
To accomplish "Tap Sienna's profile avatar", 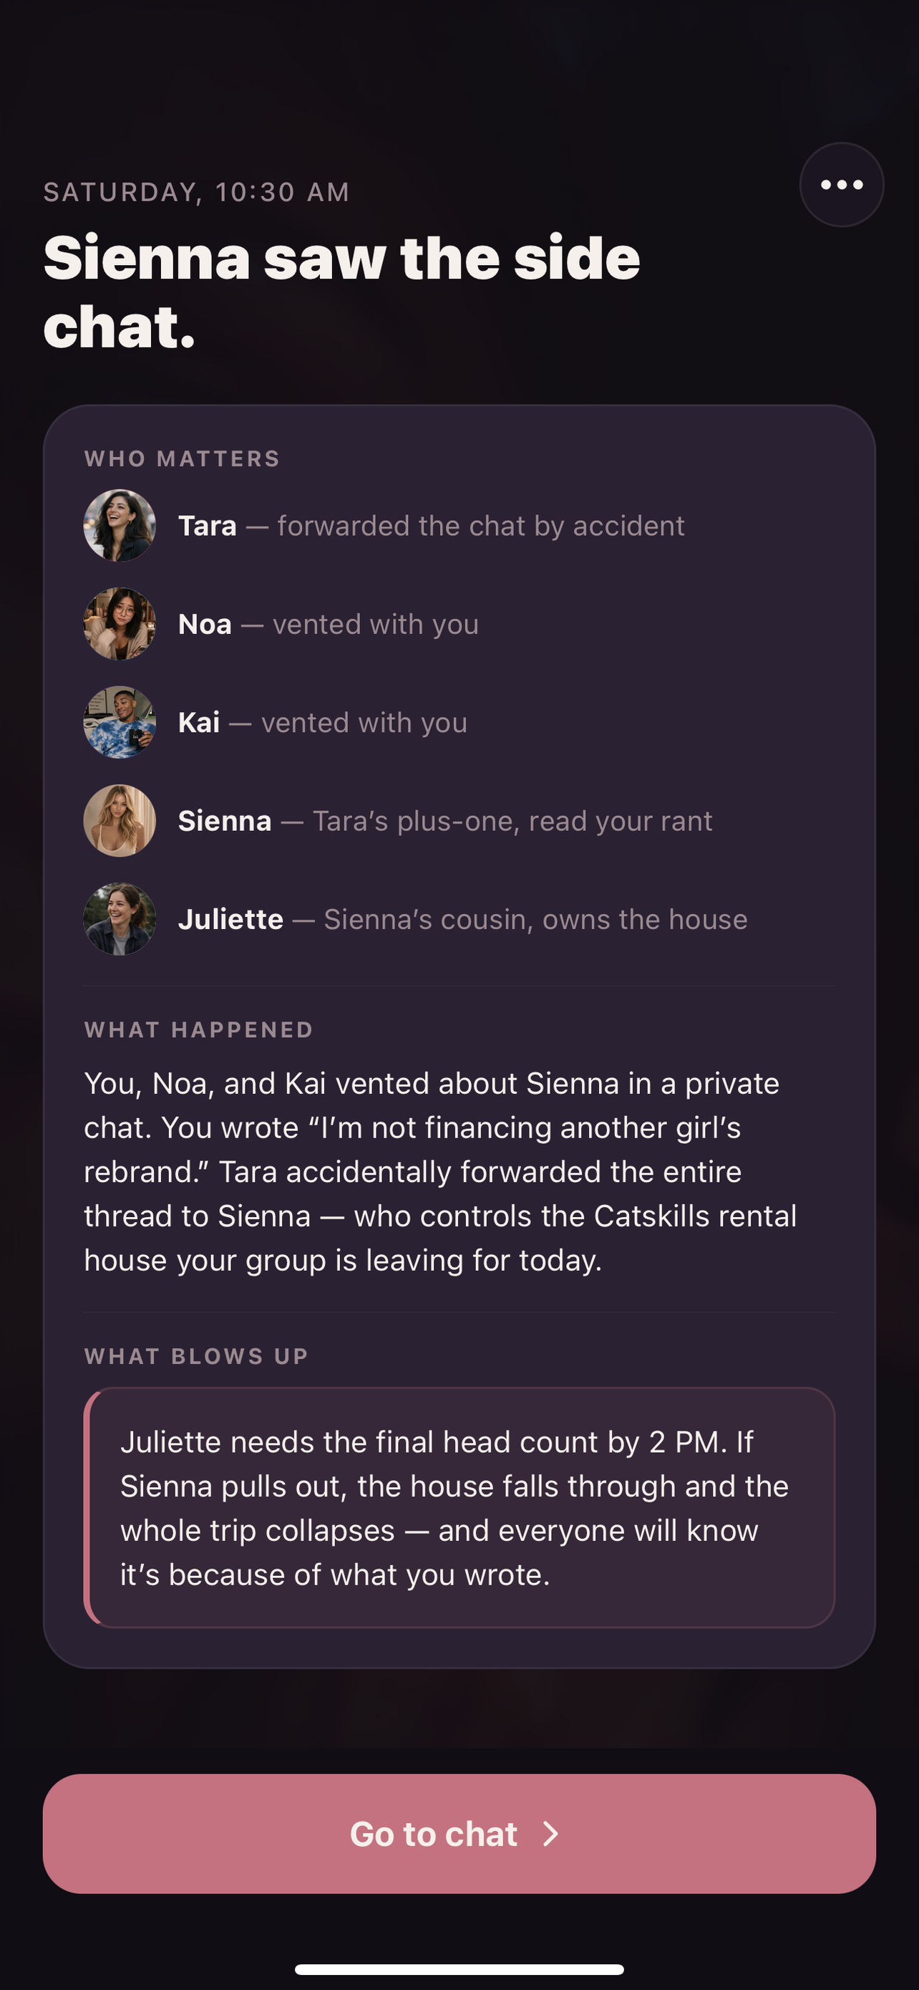I will click(x=120, y=819).
